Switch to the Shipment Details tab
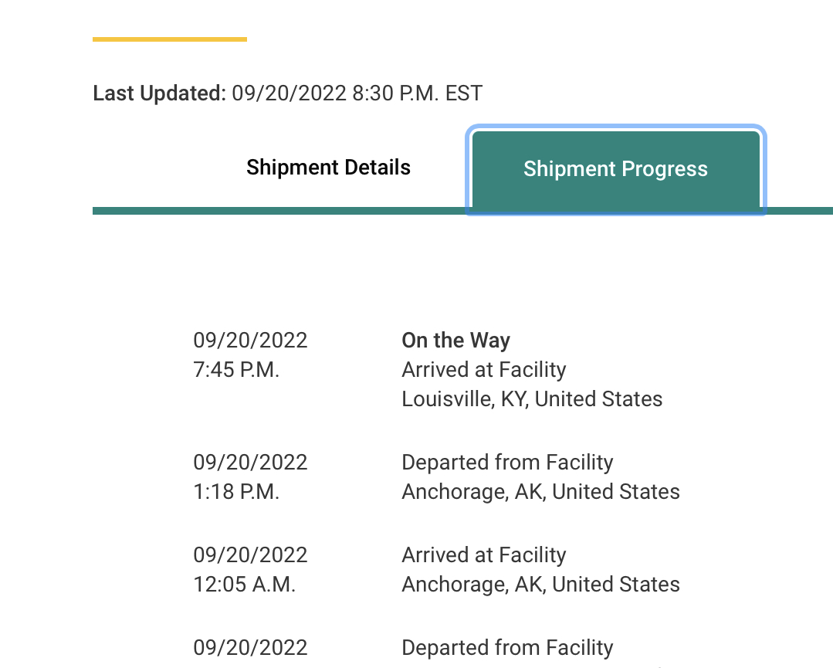 tap(328, 168)
